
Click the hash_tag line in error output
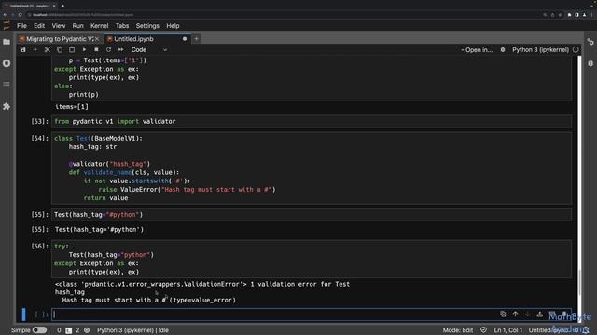(x=70, y=292)
